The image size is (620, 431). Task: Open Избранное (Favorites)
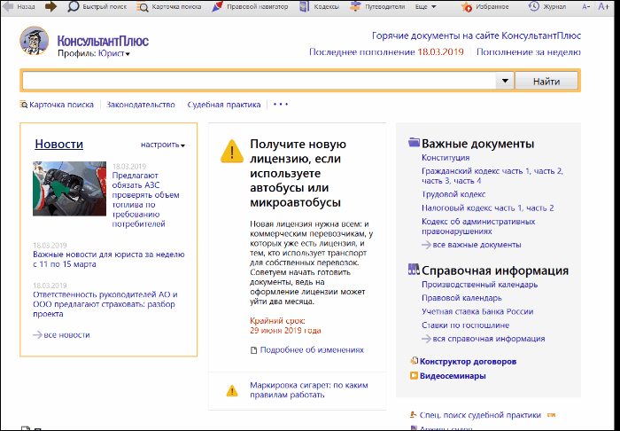[x=485, y=7]
